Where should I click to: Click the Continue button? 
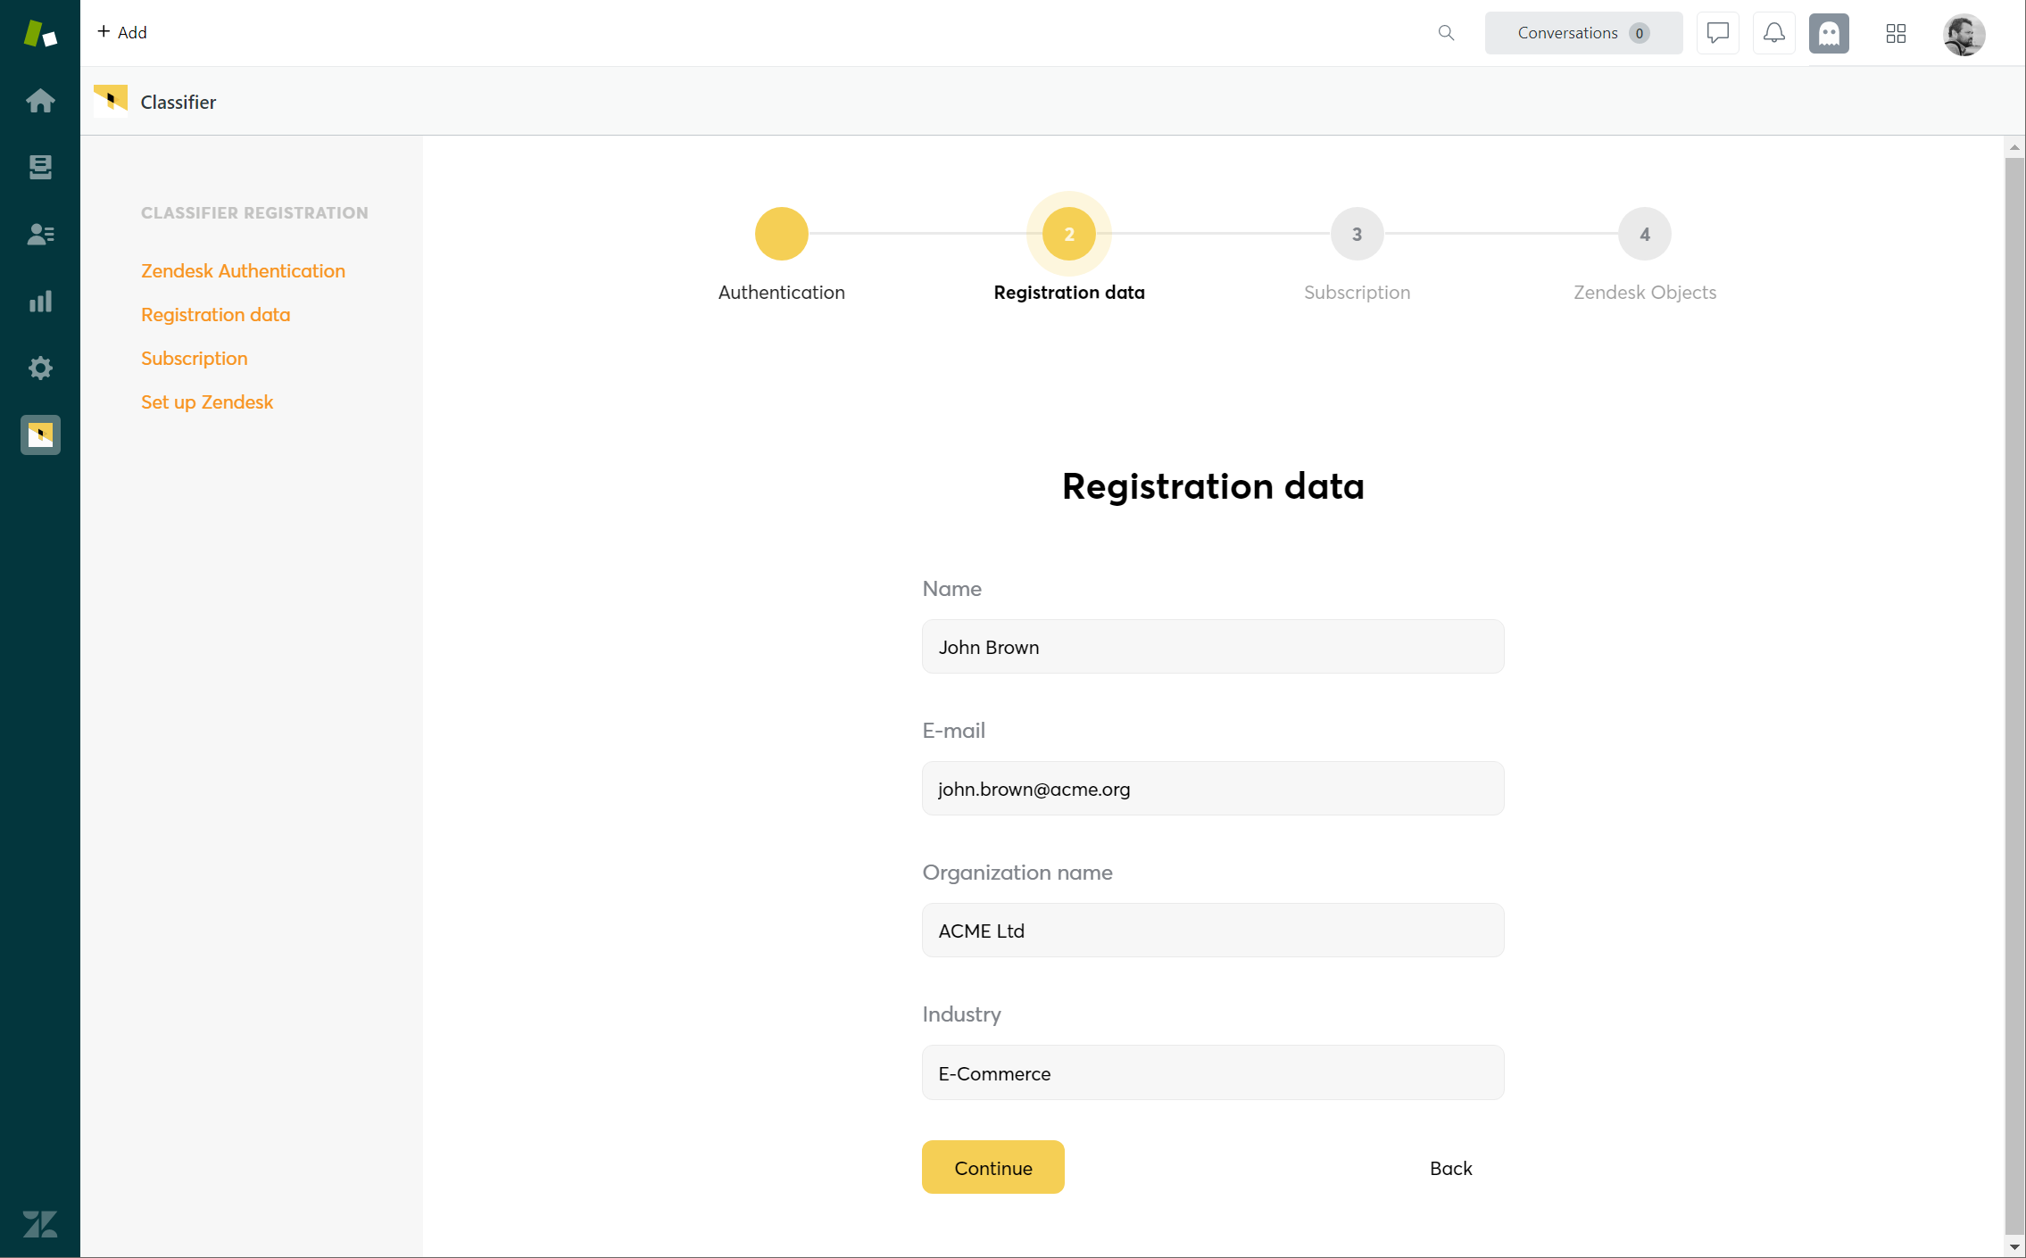click(992, 1167)
